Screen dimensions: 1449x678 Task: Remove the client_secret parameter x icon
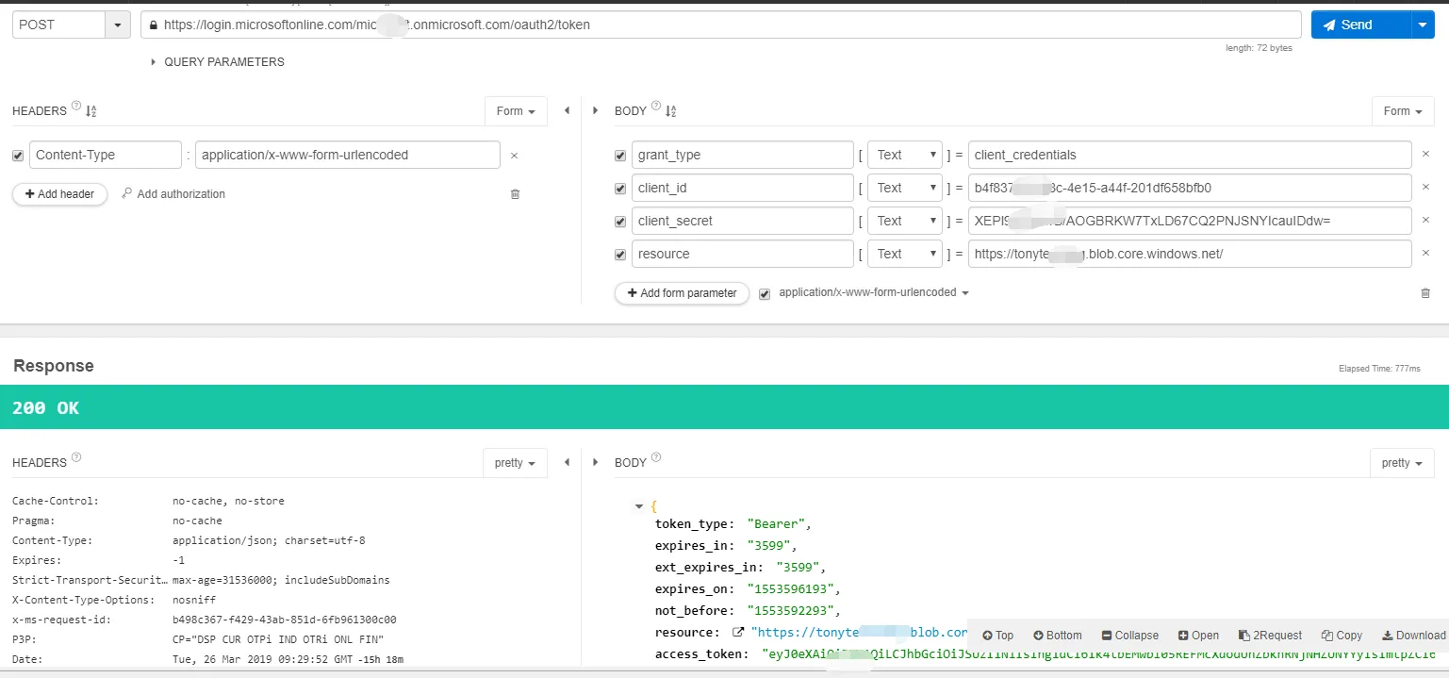tap(1425, 221)
